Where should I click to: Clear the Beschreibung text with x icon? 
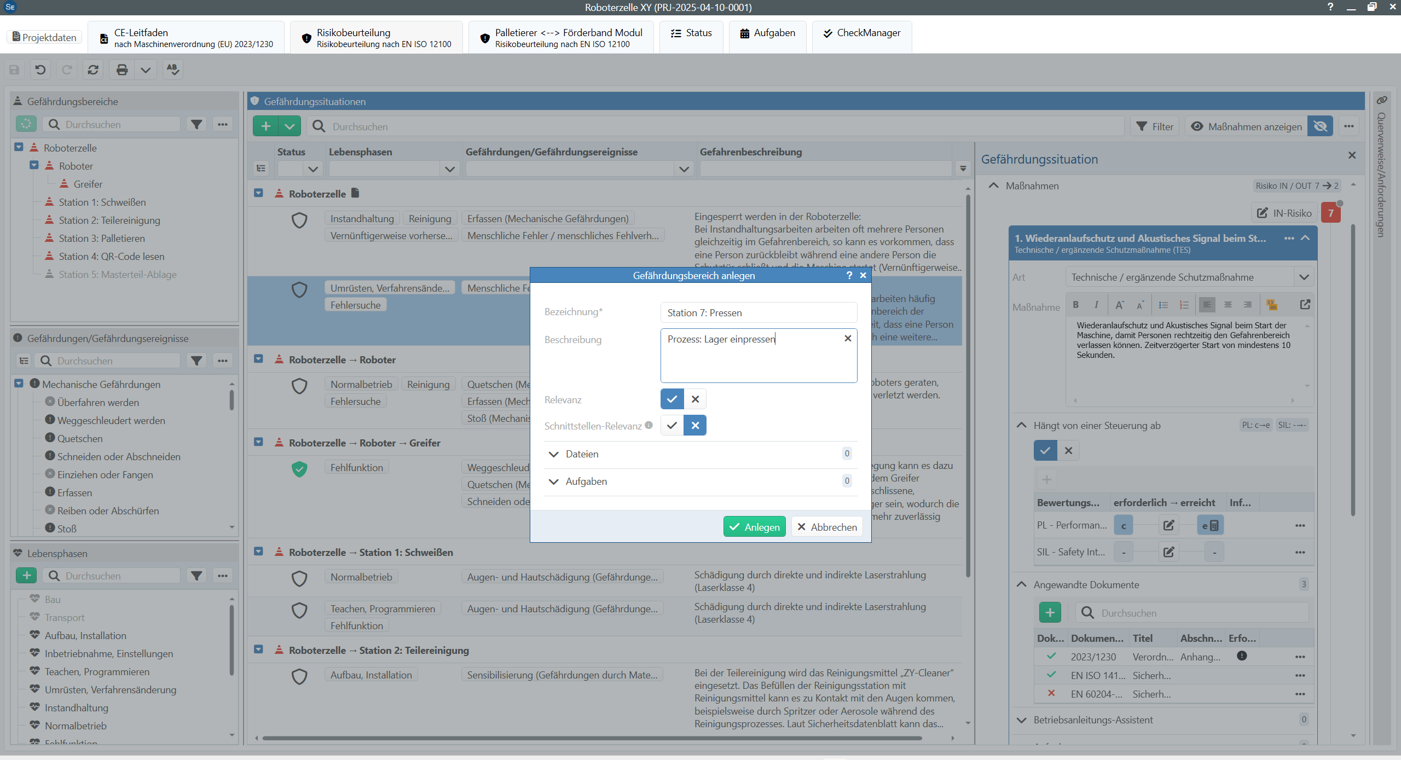(x=848, y=339)
